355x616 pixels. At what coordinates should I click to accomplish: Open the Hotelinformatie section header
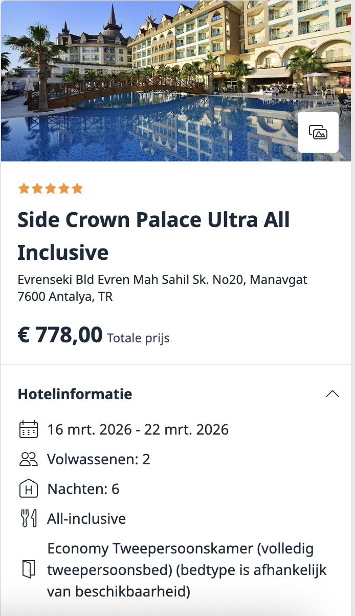(75, 394)
